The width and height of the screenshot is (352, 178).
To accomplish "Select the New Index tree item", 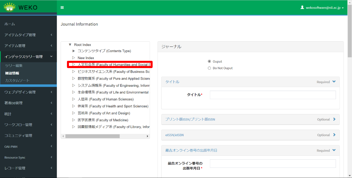I will click(x=86, y=58).
